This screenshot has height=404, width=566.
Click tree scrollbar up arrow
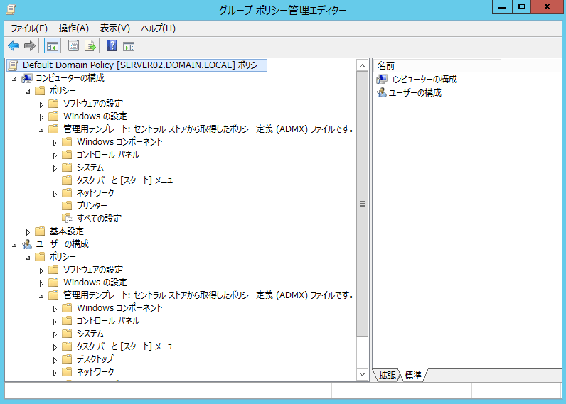pos(362,65)
